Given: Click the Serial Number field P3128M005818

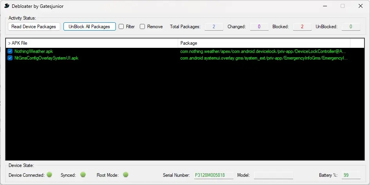Looking at the screenshot, I should pyautogui.click(x=214, y=175).
